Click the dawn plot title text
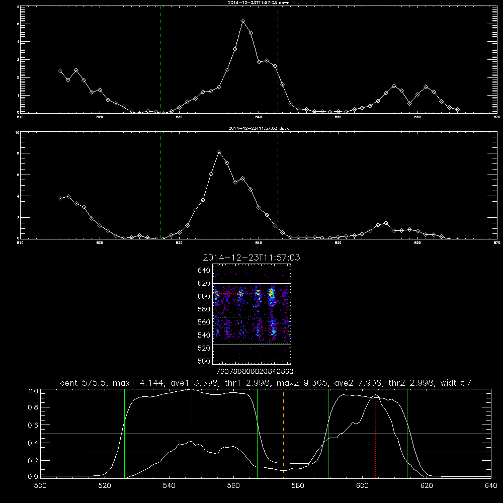The width and height of the screenshot is (503, 503). click(259, 3)
